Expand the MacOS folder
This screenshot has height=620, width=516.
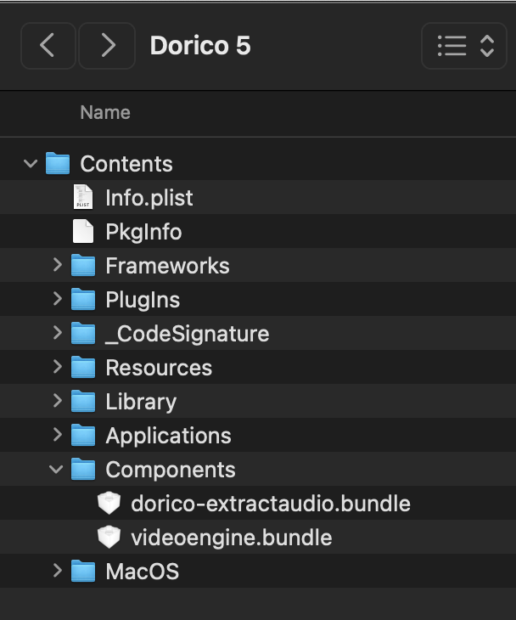tap(57, 571)
